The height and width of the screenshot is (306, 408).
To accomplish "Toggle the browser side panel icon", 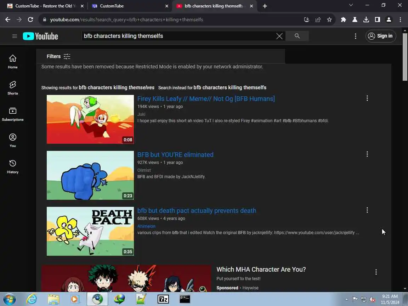I will click(377, 19).
